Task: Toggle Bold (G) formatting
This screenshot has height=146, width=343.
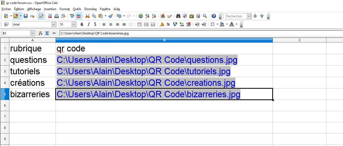Action: pyautogui.click(x=82, y=24)
